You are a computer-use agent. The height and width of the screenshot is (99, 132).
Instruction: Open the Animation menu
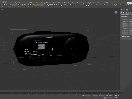click(x=11, y=3)
